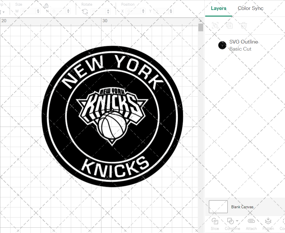Screen dimensions: 285x233
Task: Click the Knicks layer thumbnail
Action: pos(222,45)
